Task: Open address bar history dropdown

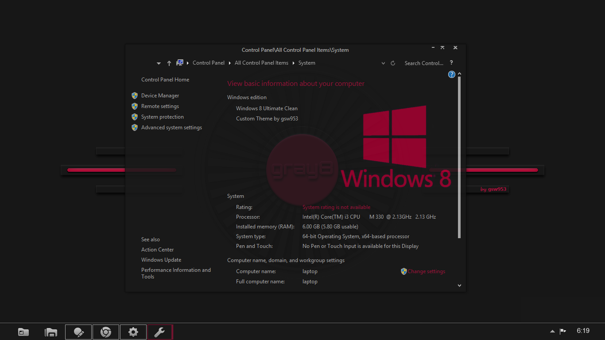Action: click(384, 63)
